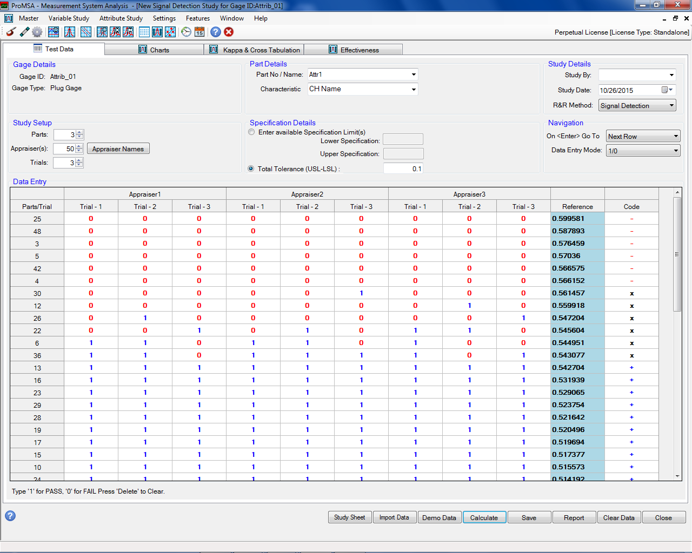The image size is (692, 553).
Task: Open the Window menu
Action: pyautogui.click(x=232, y=18)
